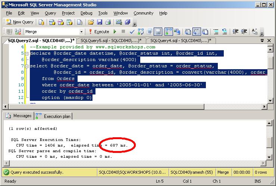Switch to the SQLQuery2.sql tab

tap(41, 41)
